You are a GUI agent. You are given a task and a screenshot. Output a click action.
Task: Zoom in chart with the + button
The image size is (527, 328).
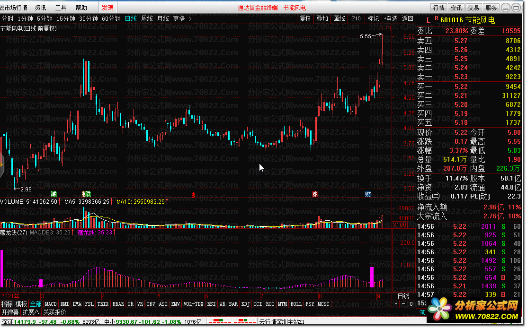click(x=396, y=304)
